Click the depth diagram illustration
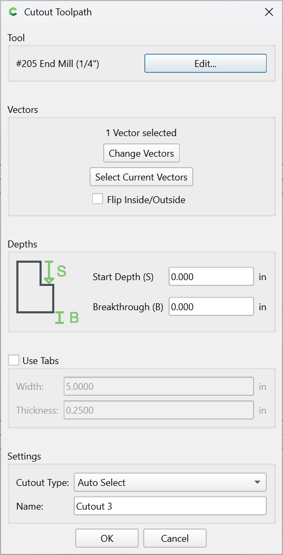The width and height of the screenshot is (283, 555). (x=47, y=292)
